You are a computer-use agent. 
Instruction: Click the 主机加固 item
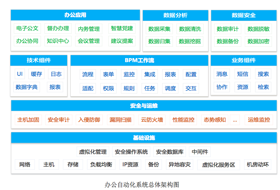(x=28, y=120)
